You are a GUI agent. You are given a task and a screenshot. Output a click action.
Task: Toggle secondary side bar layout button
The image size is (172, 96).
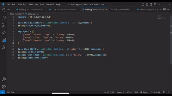point(151,4)
